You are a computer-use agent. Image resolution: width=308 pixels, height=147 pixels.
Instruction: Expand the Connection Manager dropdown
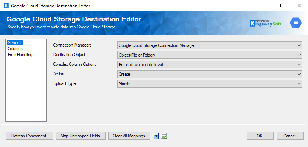click(210, 45)
